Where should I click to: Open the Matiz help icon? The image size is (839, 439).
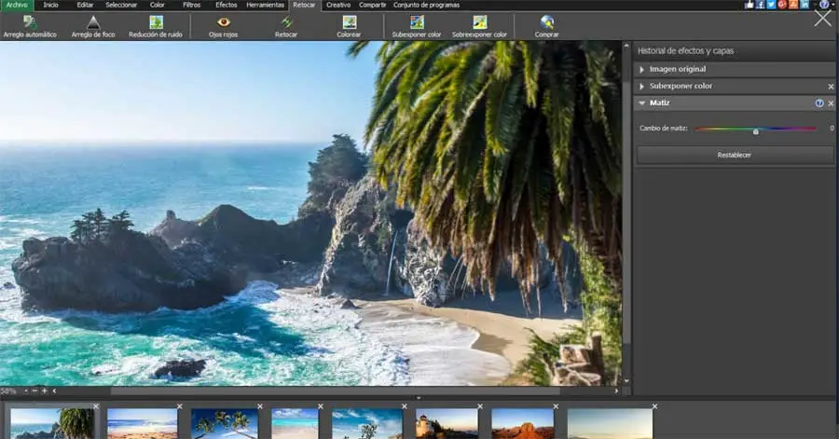click(819, 103)
